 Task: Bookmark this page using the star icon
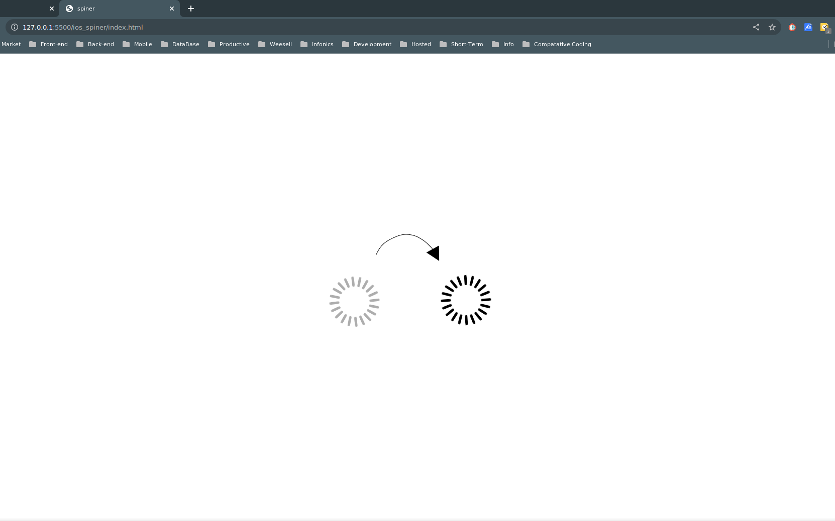[772, 27]
